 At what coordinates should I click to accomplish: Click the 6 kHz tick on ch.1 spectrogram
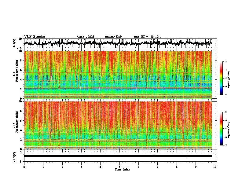(x=22, y=70)
